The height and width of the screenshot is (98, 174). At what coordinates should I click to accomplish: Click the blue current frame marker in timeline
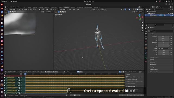pos(25,74)
